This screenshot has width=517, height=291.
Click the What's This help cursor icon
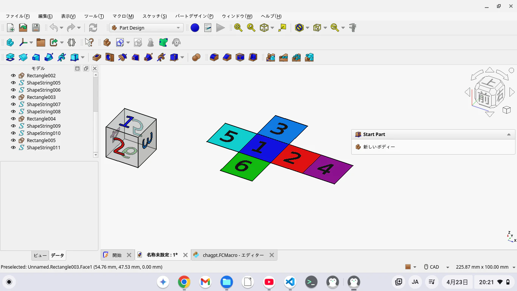tap(89, 42)
